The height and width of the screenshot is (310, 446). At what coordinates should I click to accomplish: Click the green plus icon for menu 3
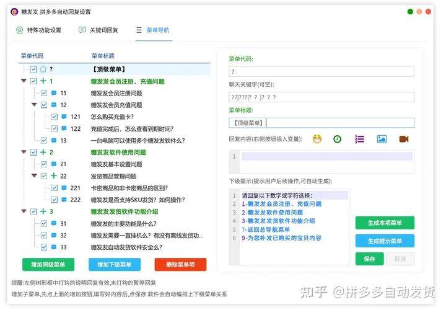pos(43,211)
